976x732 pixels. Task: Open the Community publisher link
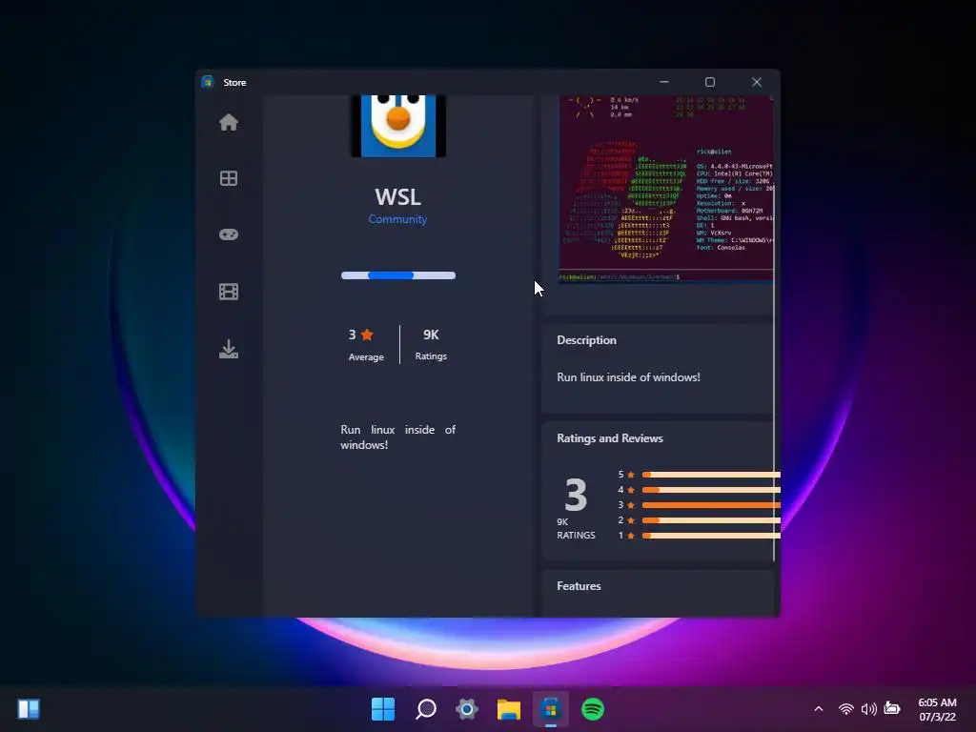[x=397, y=219]
